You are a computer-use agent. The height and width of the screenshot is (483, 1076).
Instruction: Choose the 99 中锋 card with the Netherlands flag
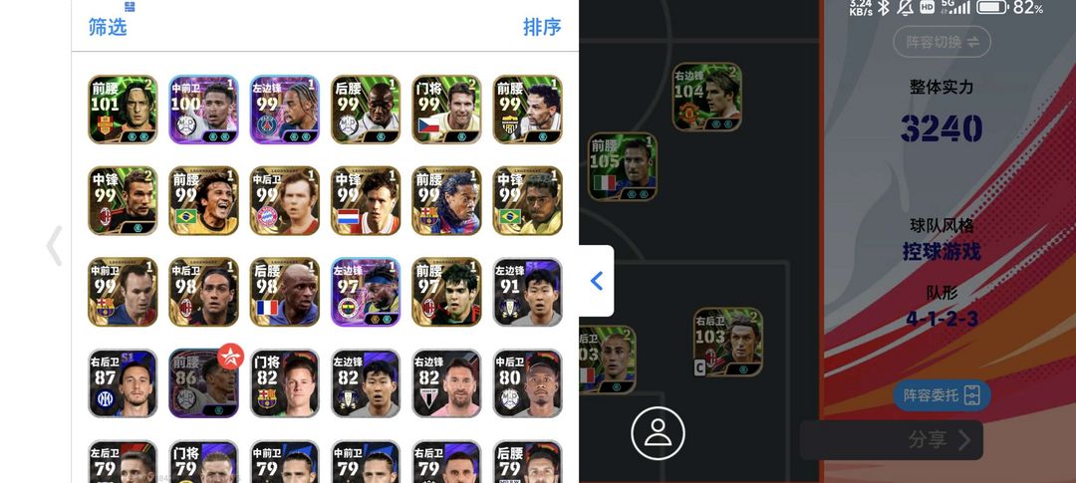[x=366, y=201]
